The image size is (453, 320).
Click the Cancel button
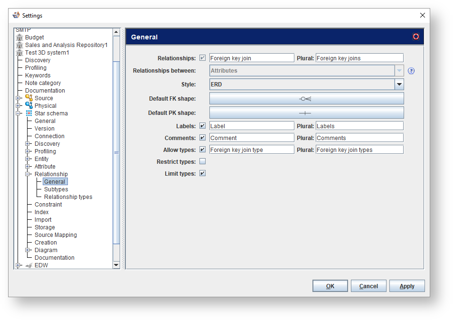pos(368,286)
